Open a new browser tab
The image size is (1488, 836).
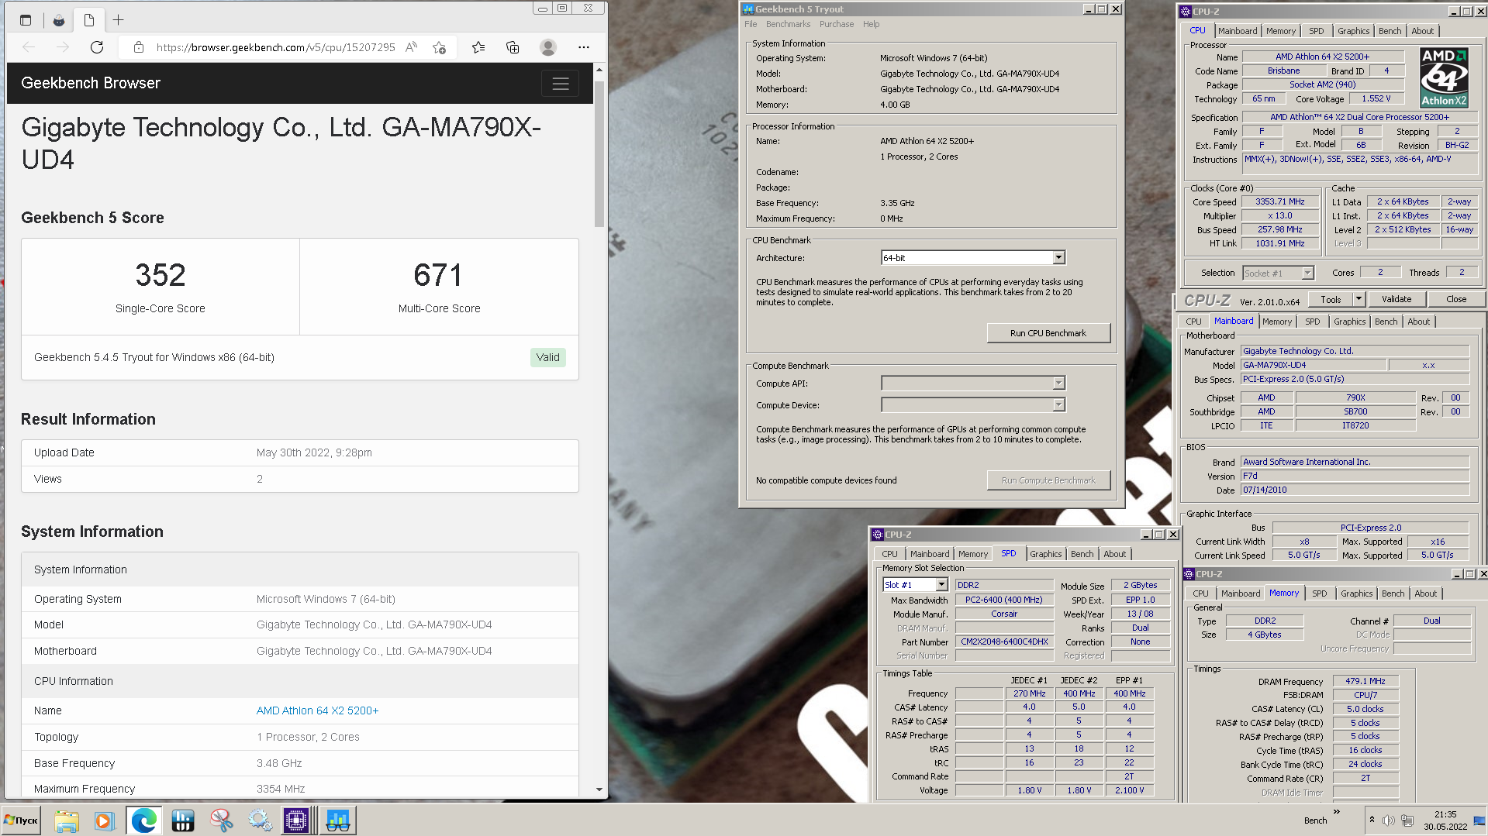coord(118,20)
